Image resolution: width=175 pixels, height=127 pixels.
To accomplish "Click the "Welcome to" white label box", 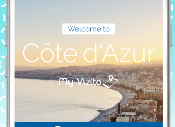I will coord(89,29).
